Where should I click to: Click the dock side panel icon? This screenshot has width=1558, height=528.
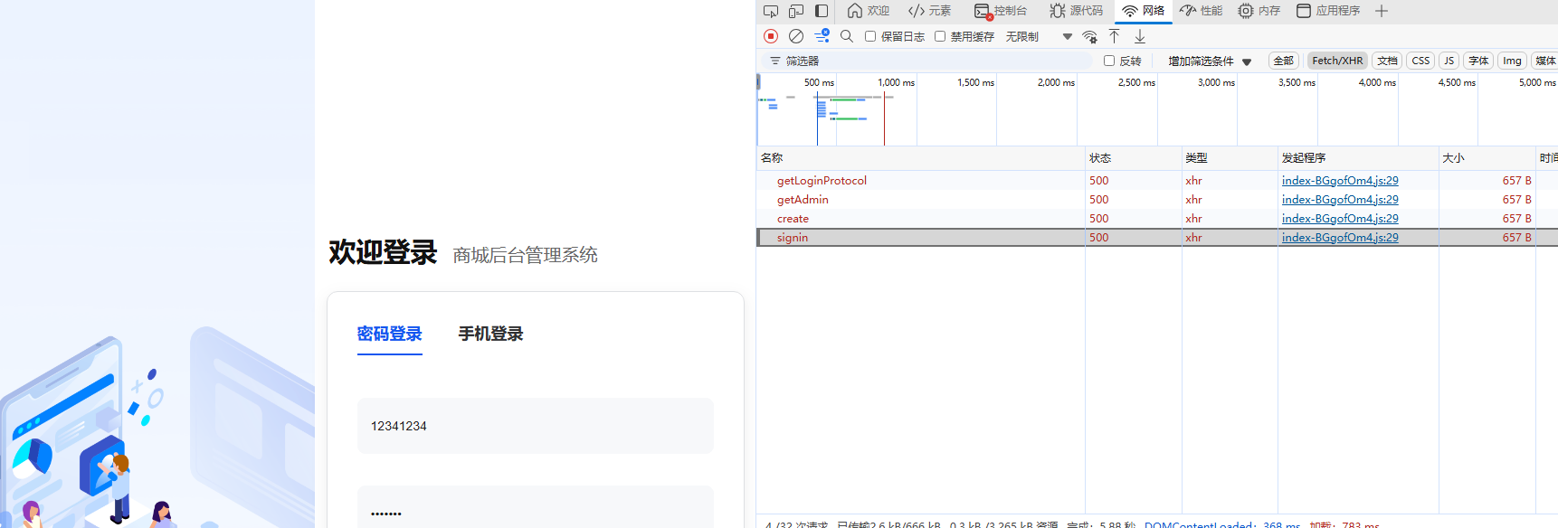[x=822, y=11]
